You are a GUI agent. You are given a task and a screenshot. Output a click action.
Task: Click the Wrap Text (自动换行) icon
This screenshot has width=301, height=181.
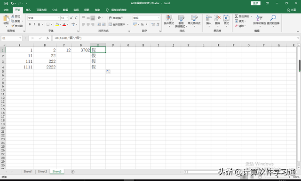point(111,18)
